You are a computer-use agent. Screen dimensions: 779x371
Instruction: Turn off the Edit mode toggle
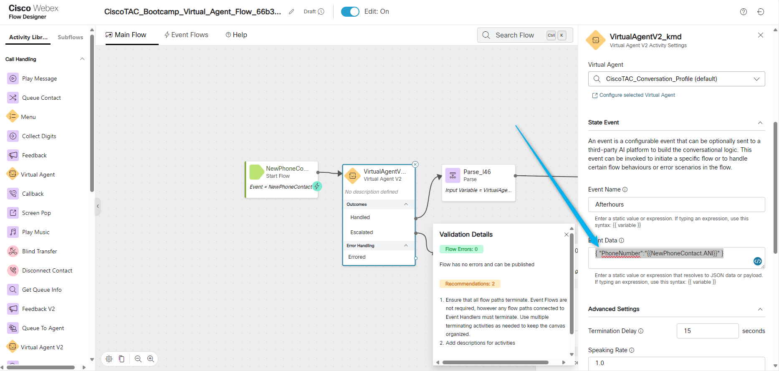pos(350,12)
